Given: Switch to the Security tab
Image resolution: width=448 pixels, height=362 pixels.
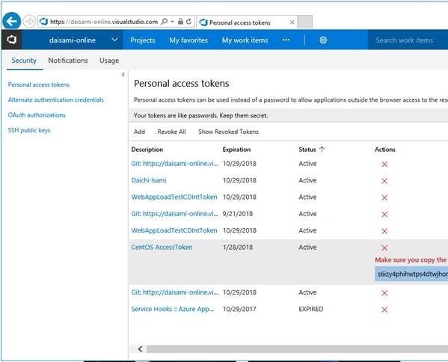Looking at the screenshot, I should click(x=24, y=61).
